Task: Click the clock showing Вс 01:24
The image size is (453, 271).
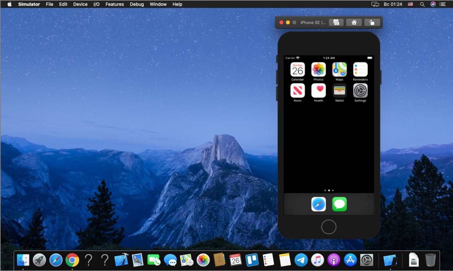Action: tap(393, 4)
